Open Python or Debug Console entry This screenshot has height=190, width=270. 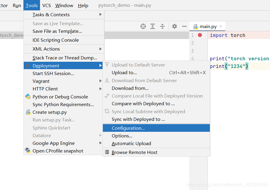click(63, 97)
